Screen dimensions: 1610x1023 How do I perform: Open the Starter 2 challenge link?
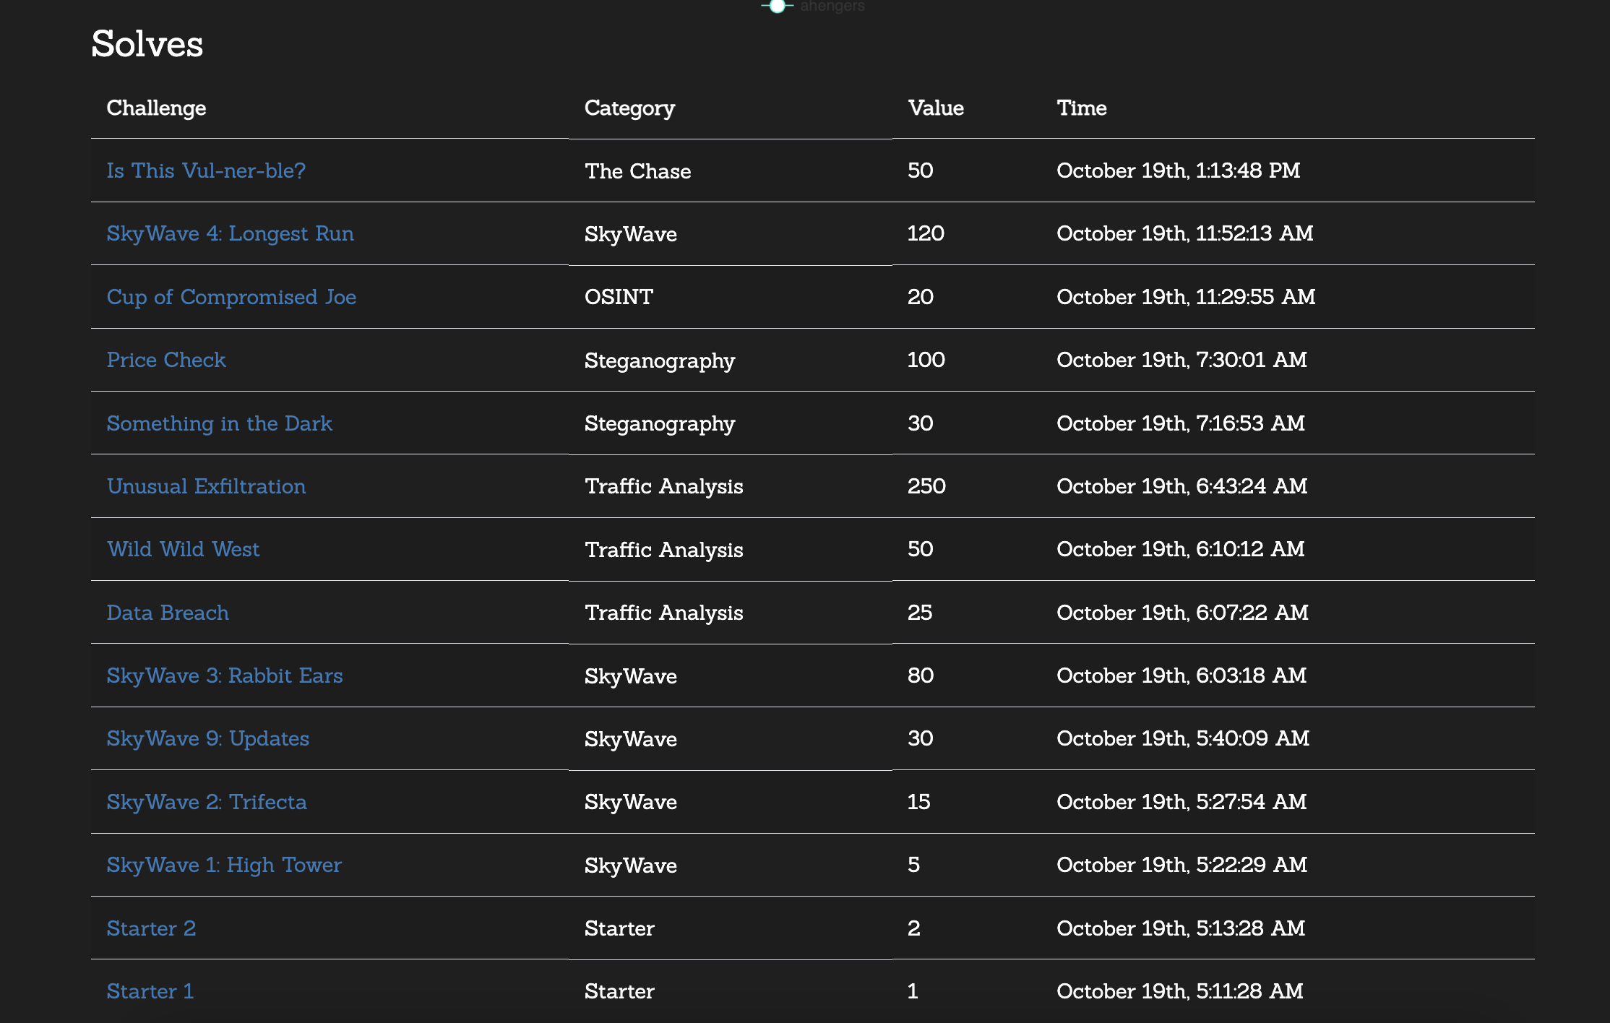151,928
